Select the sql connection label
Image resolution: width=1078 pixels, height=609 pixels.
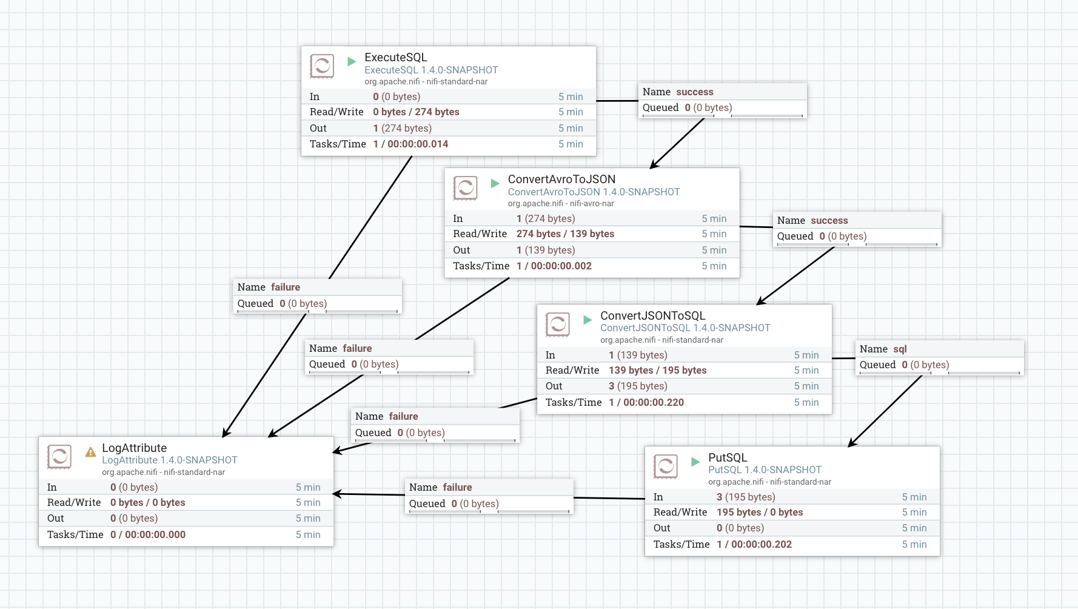point(940,357)
